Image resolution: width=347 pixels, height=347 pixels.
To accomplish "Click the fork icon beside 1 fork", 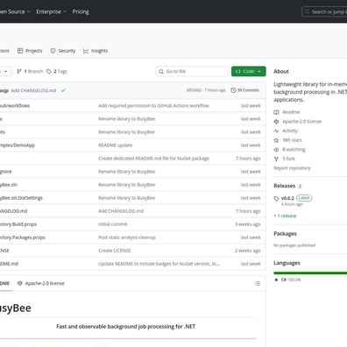I will (276, 159).
